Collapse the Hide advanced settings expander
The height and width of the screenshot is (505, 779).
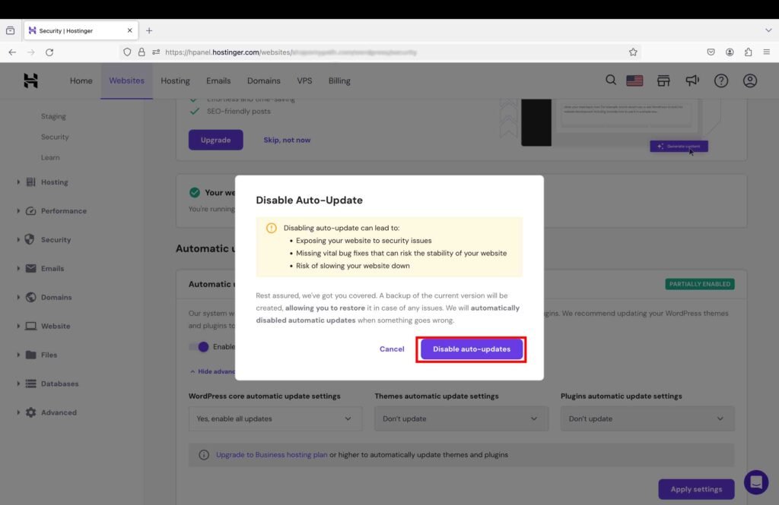point(213,371)
